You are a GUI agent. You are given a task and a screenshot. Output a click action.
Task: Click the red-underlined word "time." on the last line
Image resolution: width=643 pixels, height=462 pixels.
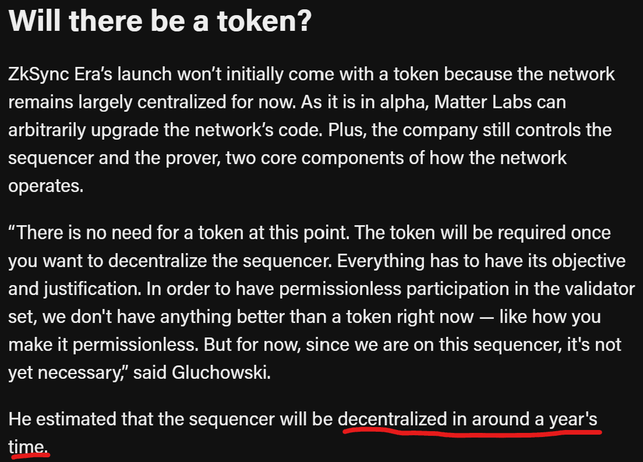click(28, 447)
